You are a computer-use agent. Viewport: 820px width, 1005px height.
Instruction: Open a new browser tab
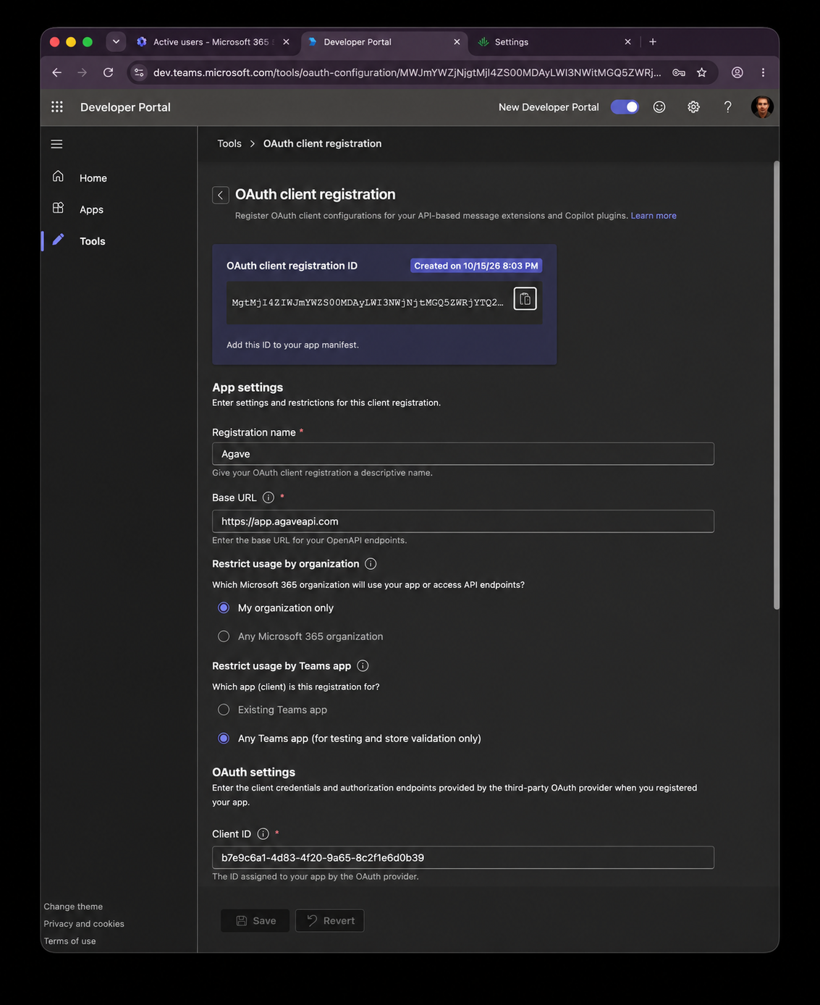(653, 42)
